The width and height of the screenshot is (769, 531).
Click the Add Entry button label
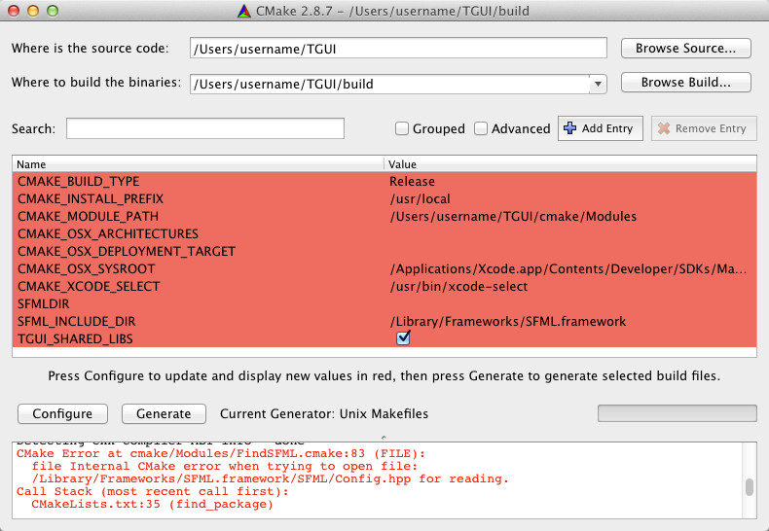[x=607, y=128]
